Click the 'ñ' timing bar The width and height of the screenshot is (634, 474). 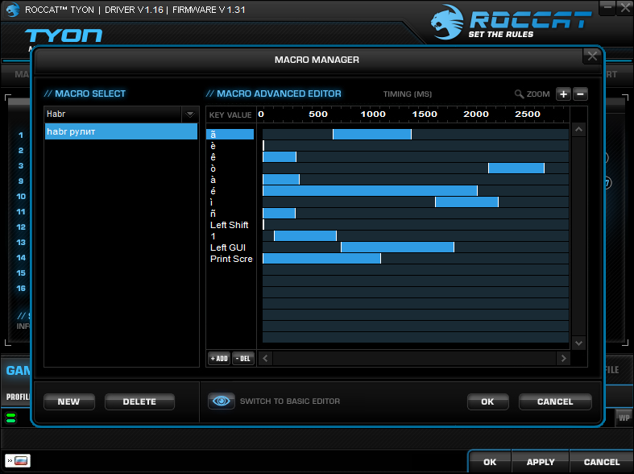(x=279, y=214)
